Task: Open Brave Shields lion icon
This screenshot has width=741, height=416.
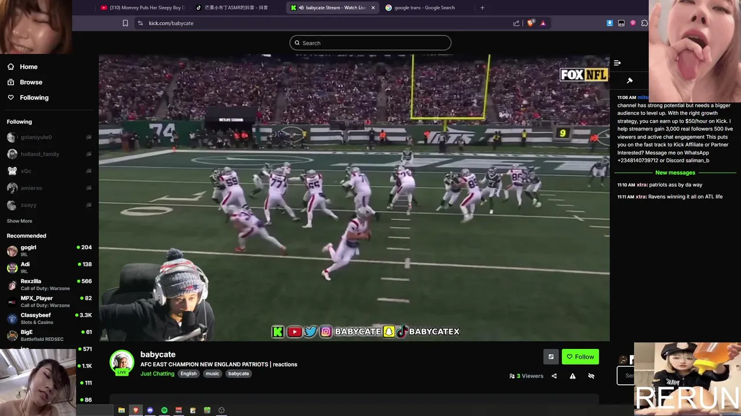Action: pyautogui.click(x=530, y=23)
